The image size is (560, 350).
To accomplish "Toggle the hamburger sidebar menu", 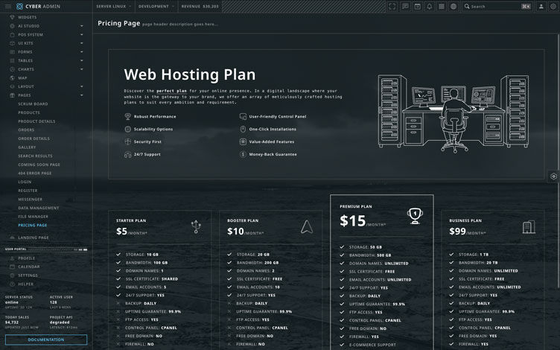I will click(x=7, y=6).
